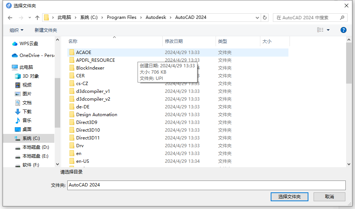This screenshot has height=209, width=355.
Task: Click Program Files in breadcrumb path
Action: click(x=121, y=17)
